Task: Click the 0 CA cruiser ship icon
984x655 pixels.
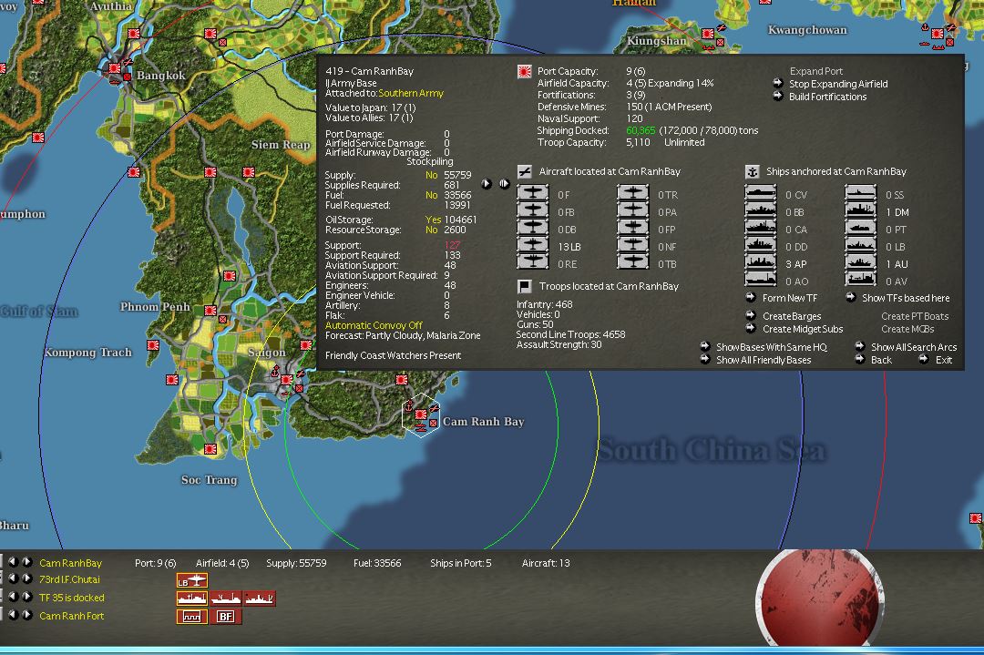Action: coord(761,227)
